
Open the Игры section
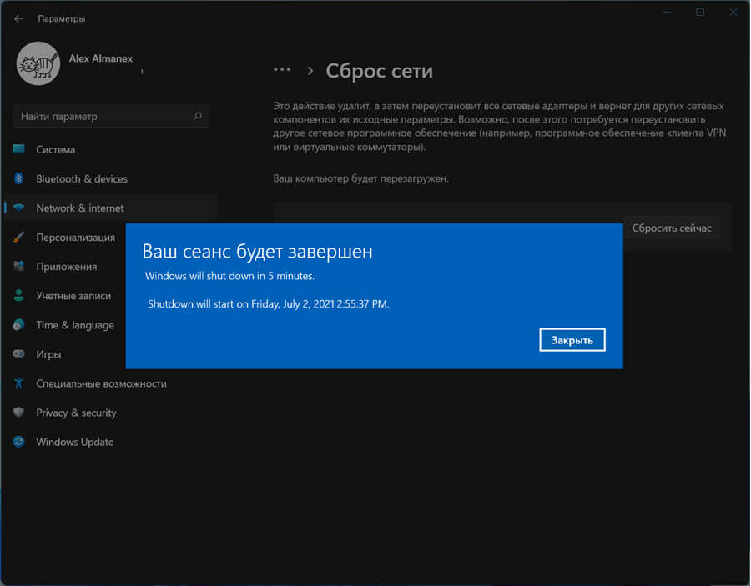pos(48,354)
